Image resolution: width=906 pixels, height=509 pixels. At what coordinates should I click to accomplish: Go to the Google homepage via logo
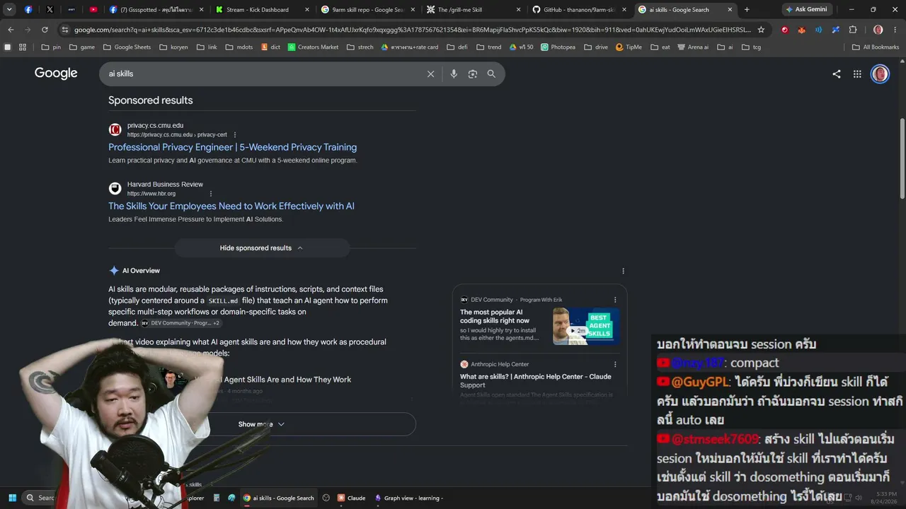pos(56,74)
